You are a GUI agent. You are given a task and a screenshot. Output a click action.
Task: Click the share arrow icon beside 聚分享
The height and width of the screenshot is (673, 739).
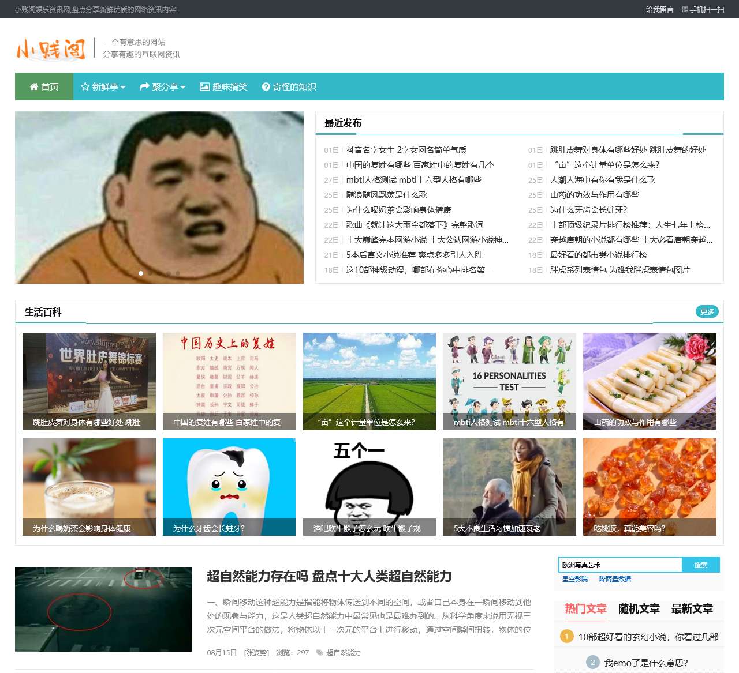click(x=143, y=87)
